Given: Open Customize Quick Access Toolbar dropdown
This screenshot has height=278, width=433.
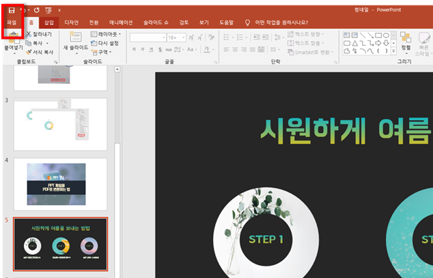Looking at the screenshot, I should coord(59,10).
